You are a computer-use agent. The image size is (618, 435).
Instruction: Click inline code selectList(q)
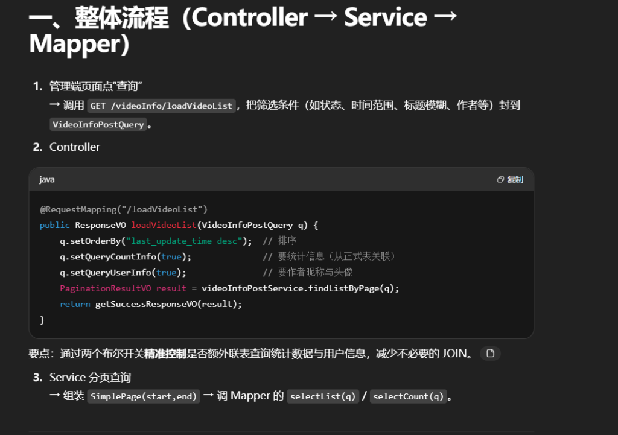click(322, 397)
